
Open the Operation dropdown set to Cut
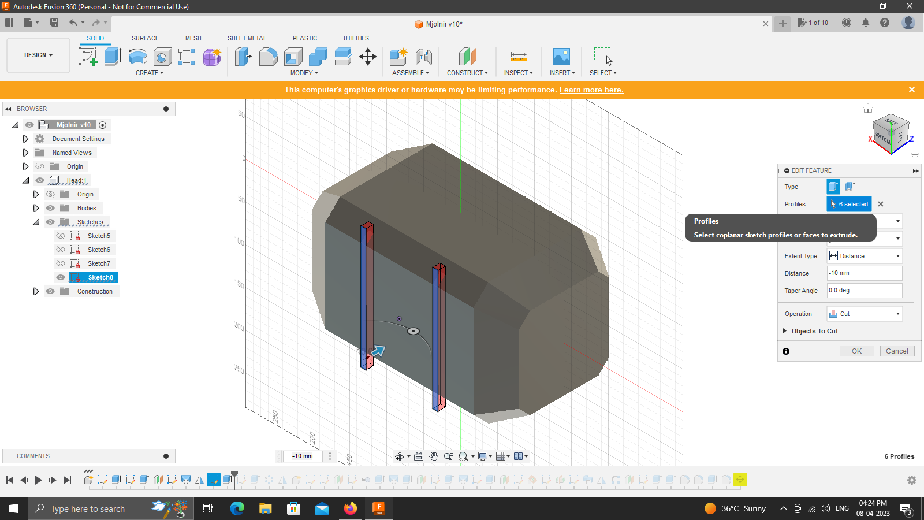pos(864,313)
